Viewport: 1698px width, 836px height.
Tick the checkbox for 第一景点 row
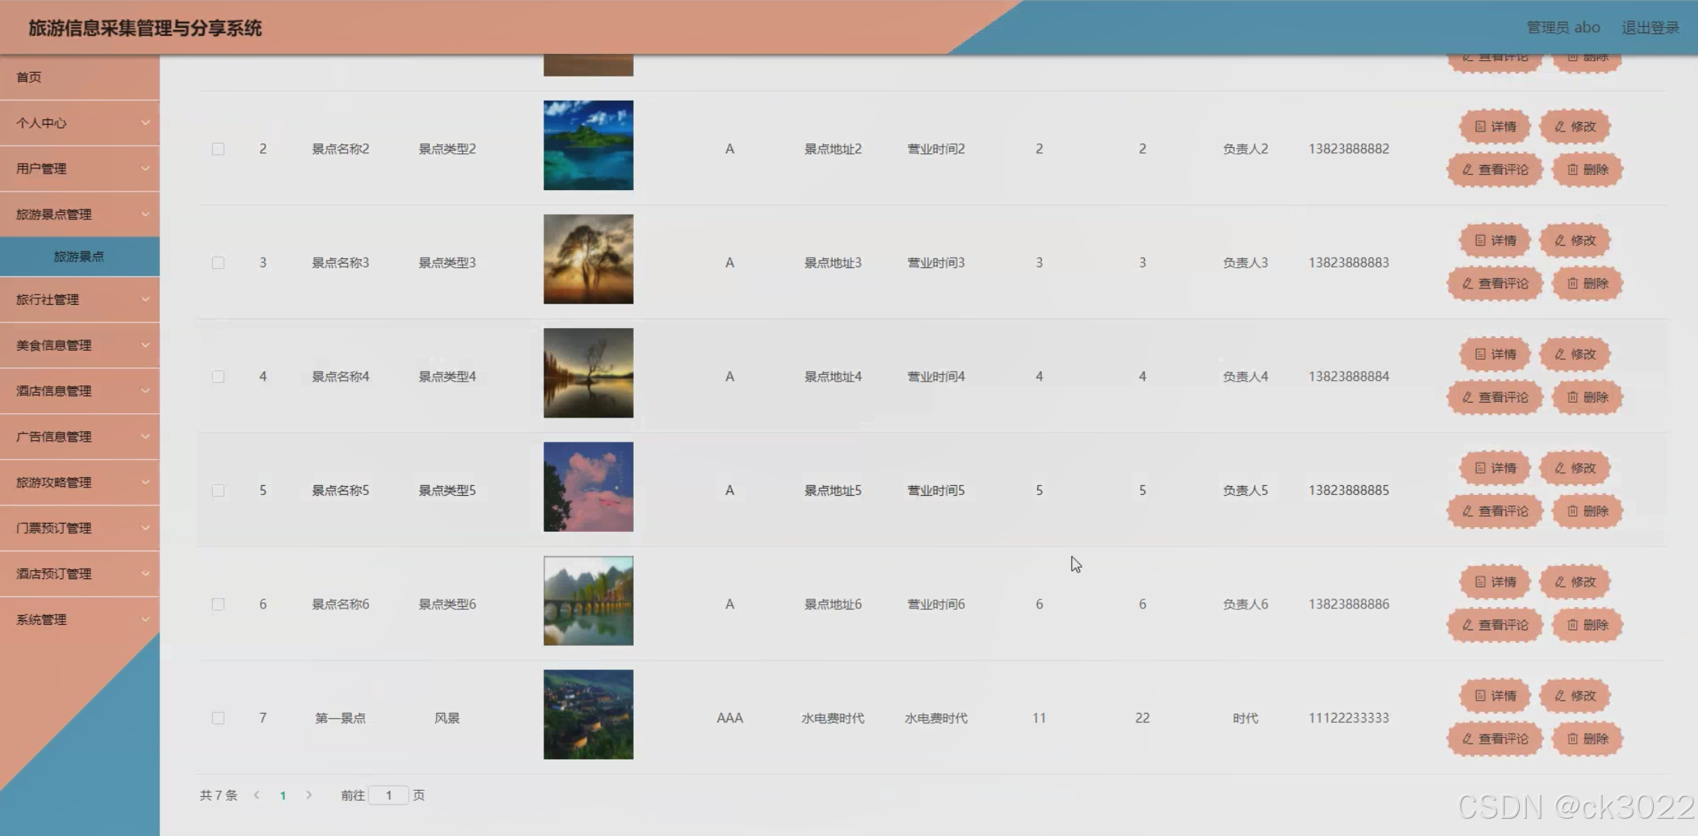click(218, 718)
